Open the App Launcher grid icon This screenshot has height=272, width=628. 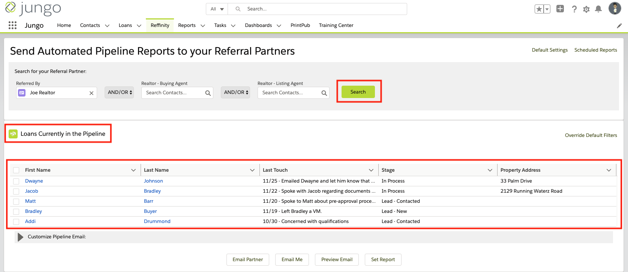[x=12, y=25]
